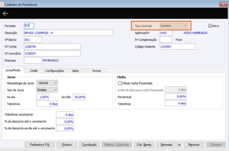Click the Cheques button

tap(216, 145)
